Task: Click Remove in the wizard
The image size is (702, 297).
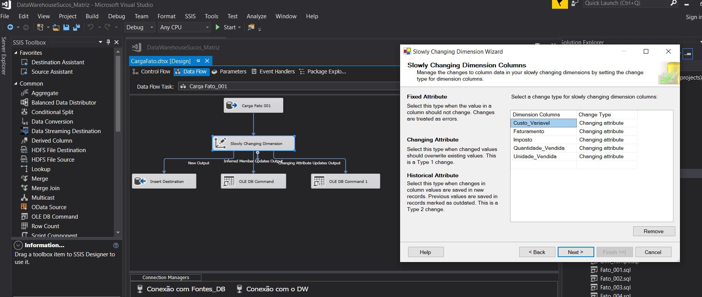Action: pos(654,231)
